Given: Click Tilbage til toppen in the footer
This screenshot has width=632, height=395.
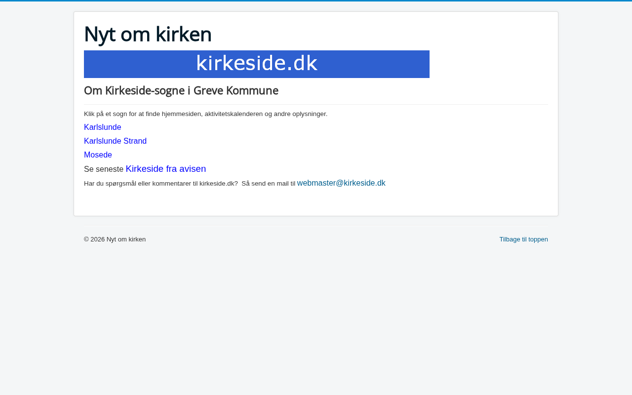Looking at the screenshot, I should 523,239.
